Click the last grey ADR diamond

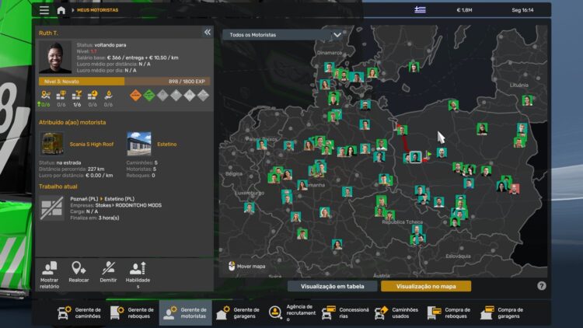click(203, 96)
